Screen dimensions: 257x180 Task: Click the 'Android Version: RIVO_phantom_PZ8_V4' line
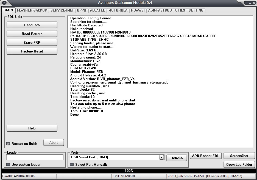click(x=102, y=79)
